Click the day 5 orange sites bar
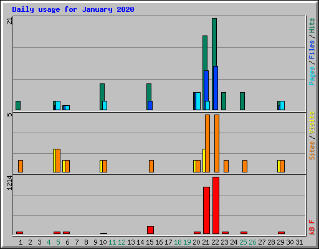319x249 pixels. click(58, 161)
